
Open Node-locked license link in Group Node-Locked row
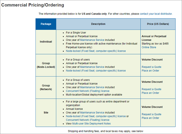[x=96, y=71]
